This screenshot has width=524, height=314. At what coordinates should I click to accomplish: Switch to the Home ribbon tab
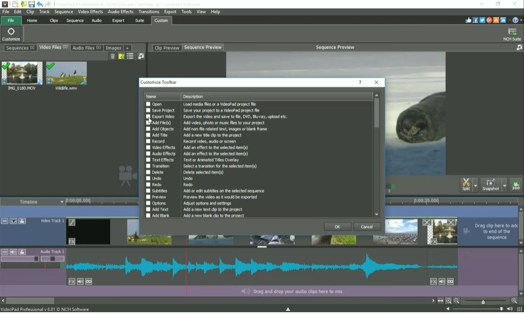[32, 20]
